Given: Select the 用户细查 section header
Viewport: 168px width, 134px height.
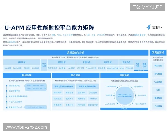Looking at the screenshot, I should coord(75,75).
